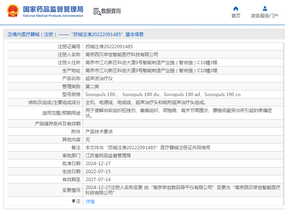Click the 产品名称 row label

pyautogui.click(x=71, y=79)
